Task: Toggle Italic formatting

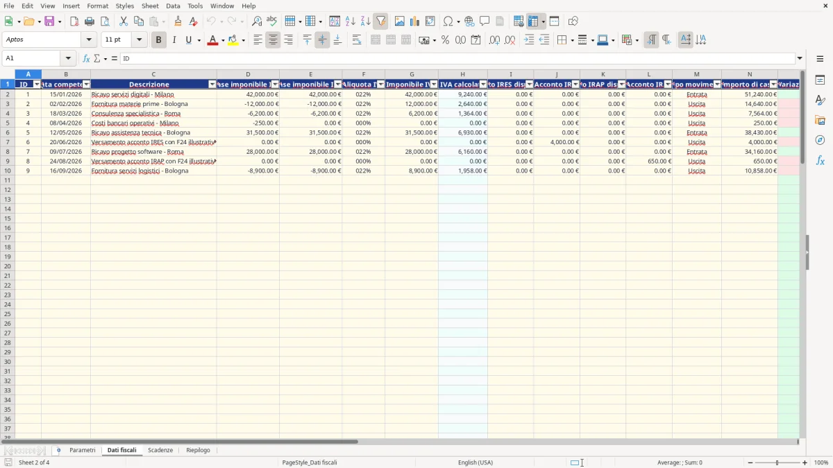Action: click(x=174, y=40)
